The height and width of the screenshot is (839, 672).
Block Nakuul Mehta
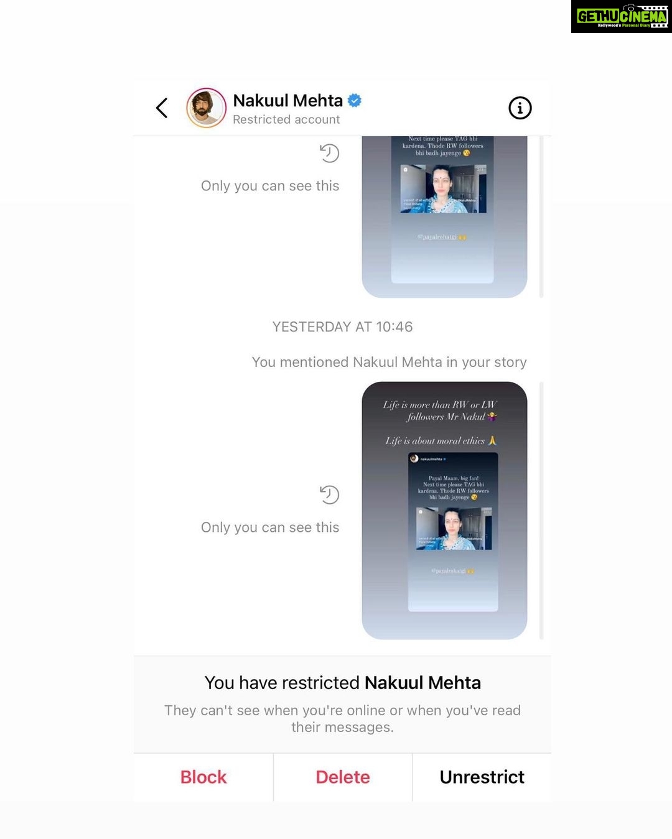click(x=203, y=777)
